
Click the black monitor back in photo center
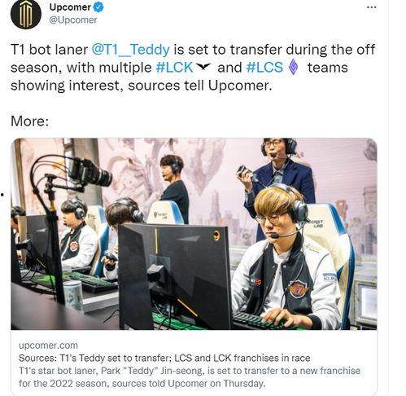[175, 275]
